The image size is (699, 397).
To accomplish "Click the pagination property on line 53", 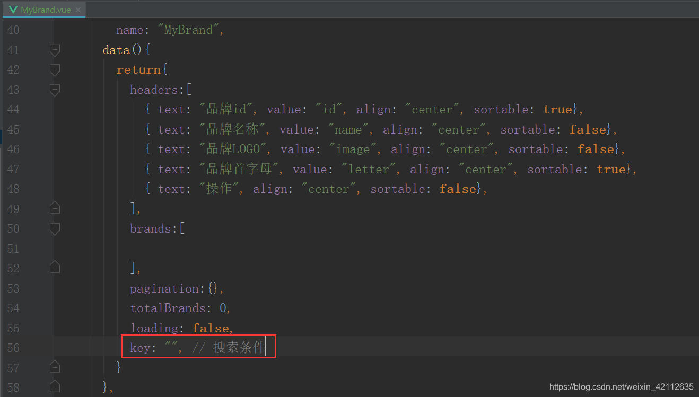I will click(x=164, y=288).
